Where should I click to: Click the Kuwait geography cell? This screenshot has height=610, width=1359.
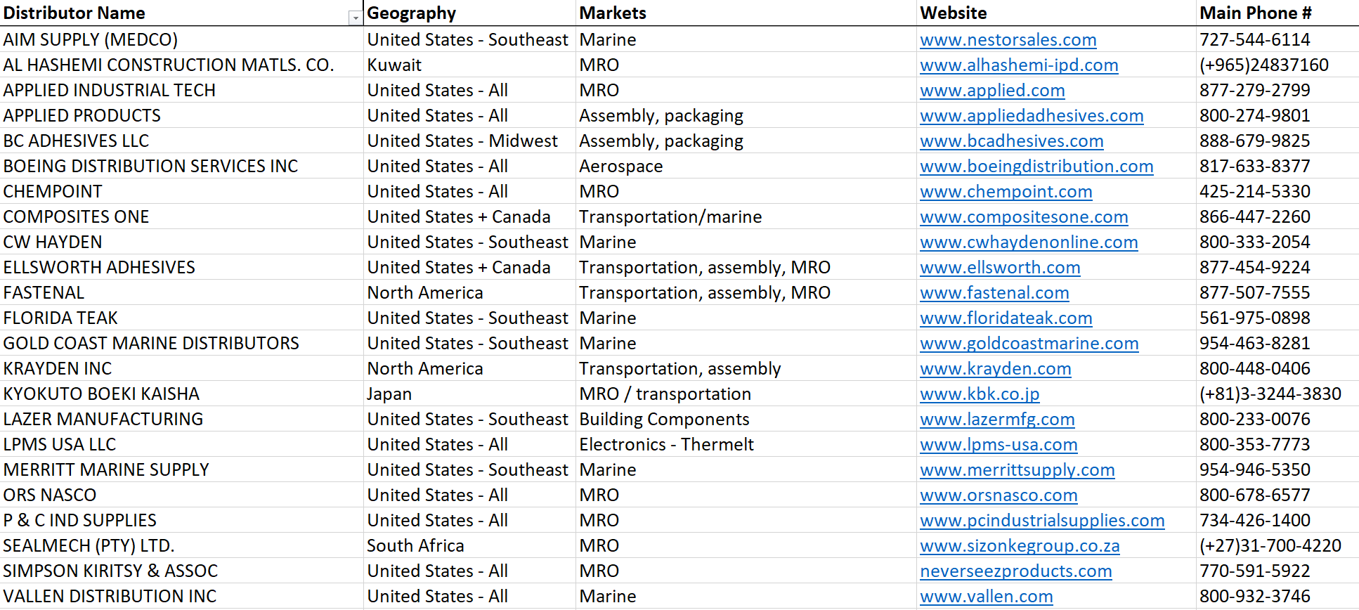(x=394, y=65)
